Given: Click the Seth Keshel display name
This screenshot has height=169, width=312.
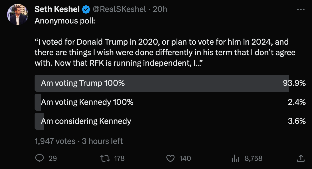Looking at the screenshot, I should pyautogui.click(x=57, y=9).
